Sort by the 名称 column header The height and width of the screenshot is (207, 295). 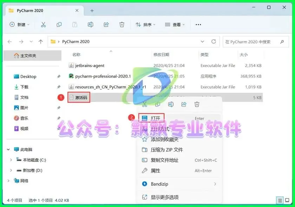(x=76, y=55)
